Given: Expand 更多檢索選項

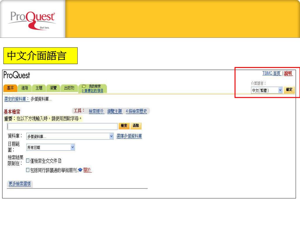Looking at the screenshot, I should pos(20,184).
